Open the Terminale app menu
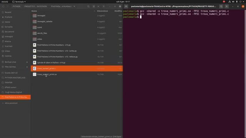 pos(19,2)
